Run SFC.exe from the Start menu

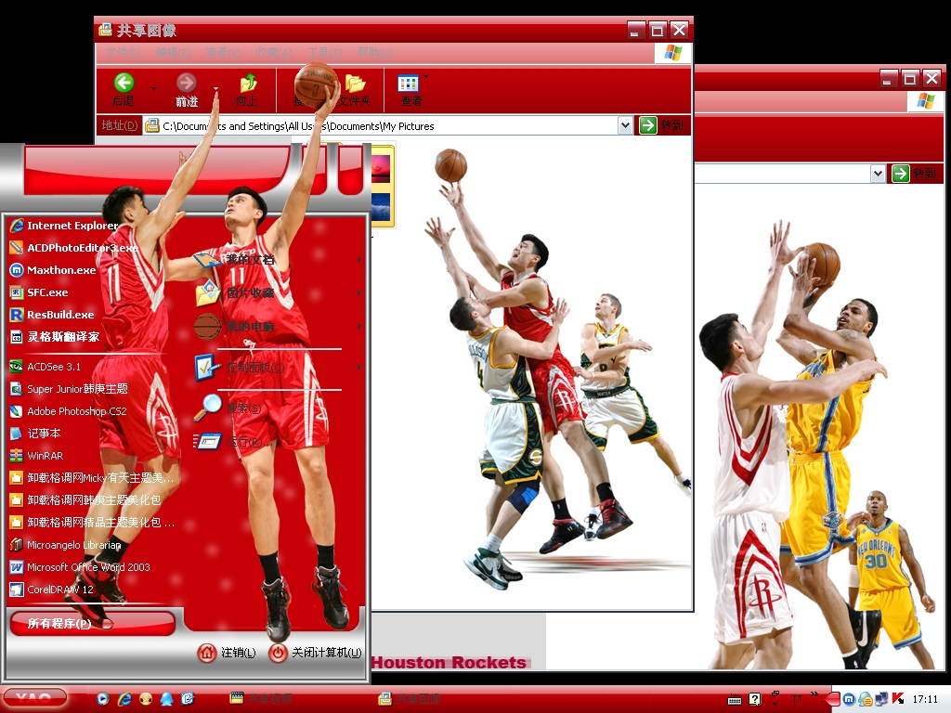pos(39,292)
